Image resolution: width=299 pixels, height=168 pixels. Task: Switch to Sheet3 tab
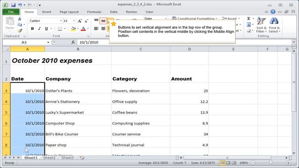click(x=67, y=158)
